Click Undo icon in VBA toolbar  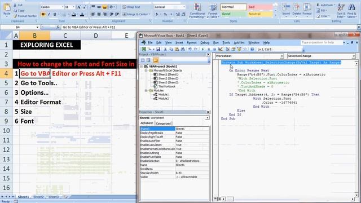pos(190,49)
